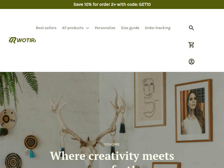
Task: Click the framed line-art face drawing
Action: (x=150, y=100)
